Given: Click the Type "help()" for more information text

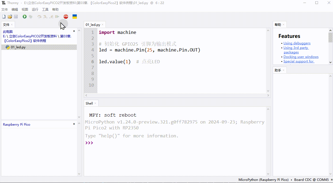Looking at the screenshot, I should click(x=132, y=136).
